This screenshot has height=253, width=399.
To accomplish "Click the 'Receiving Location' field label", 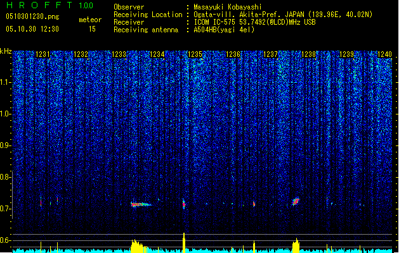I will pyautogui.click(x=148, y=15).
